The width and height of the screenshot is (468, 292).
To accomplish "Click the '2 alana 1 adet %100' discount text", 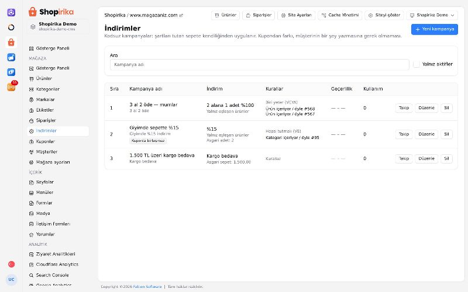I will (230, 105).
